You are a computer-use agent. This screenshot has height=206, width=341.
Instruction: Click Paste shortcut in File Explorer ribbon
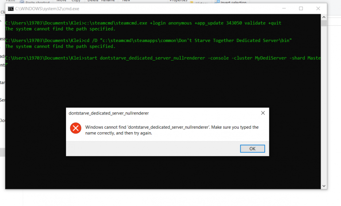37,2
